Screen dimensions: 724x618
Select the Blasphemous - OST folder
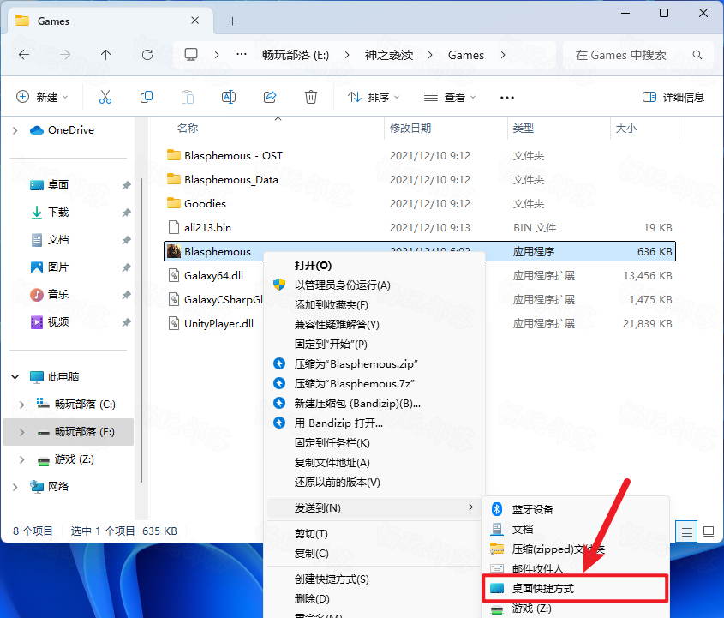pyautogui.click(x=233, y=156)
